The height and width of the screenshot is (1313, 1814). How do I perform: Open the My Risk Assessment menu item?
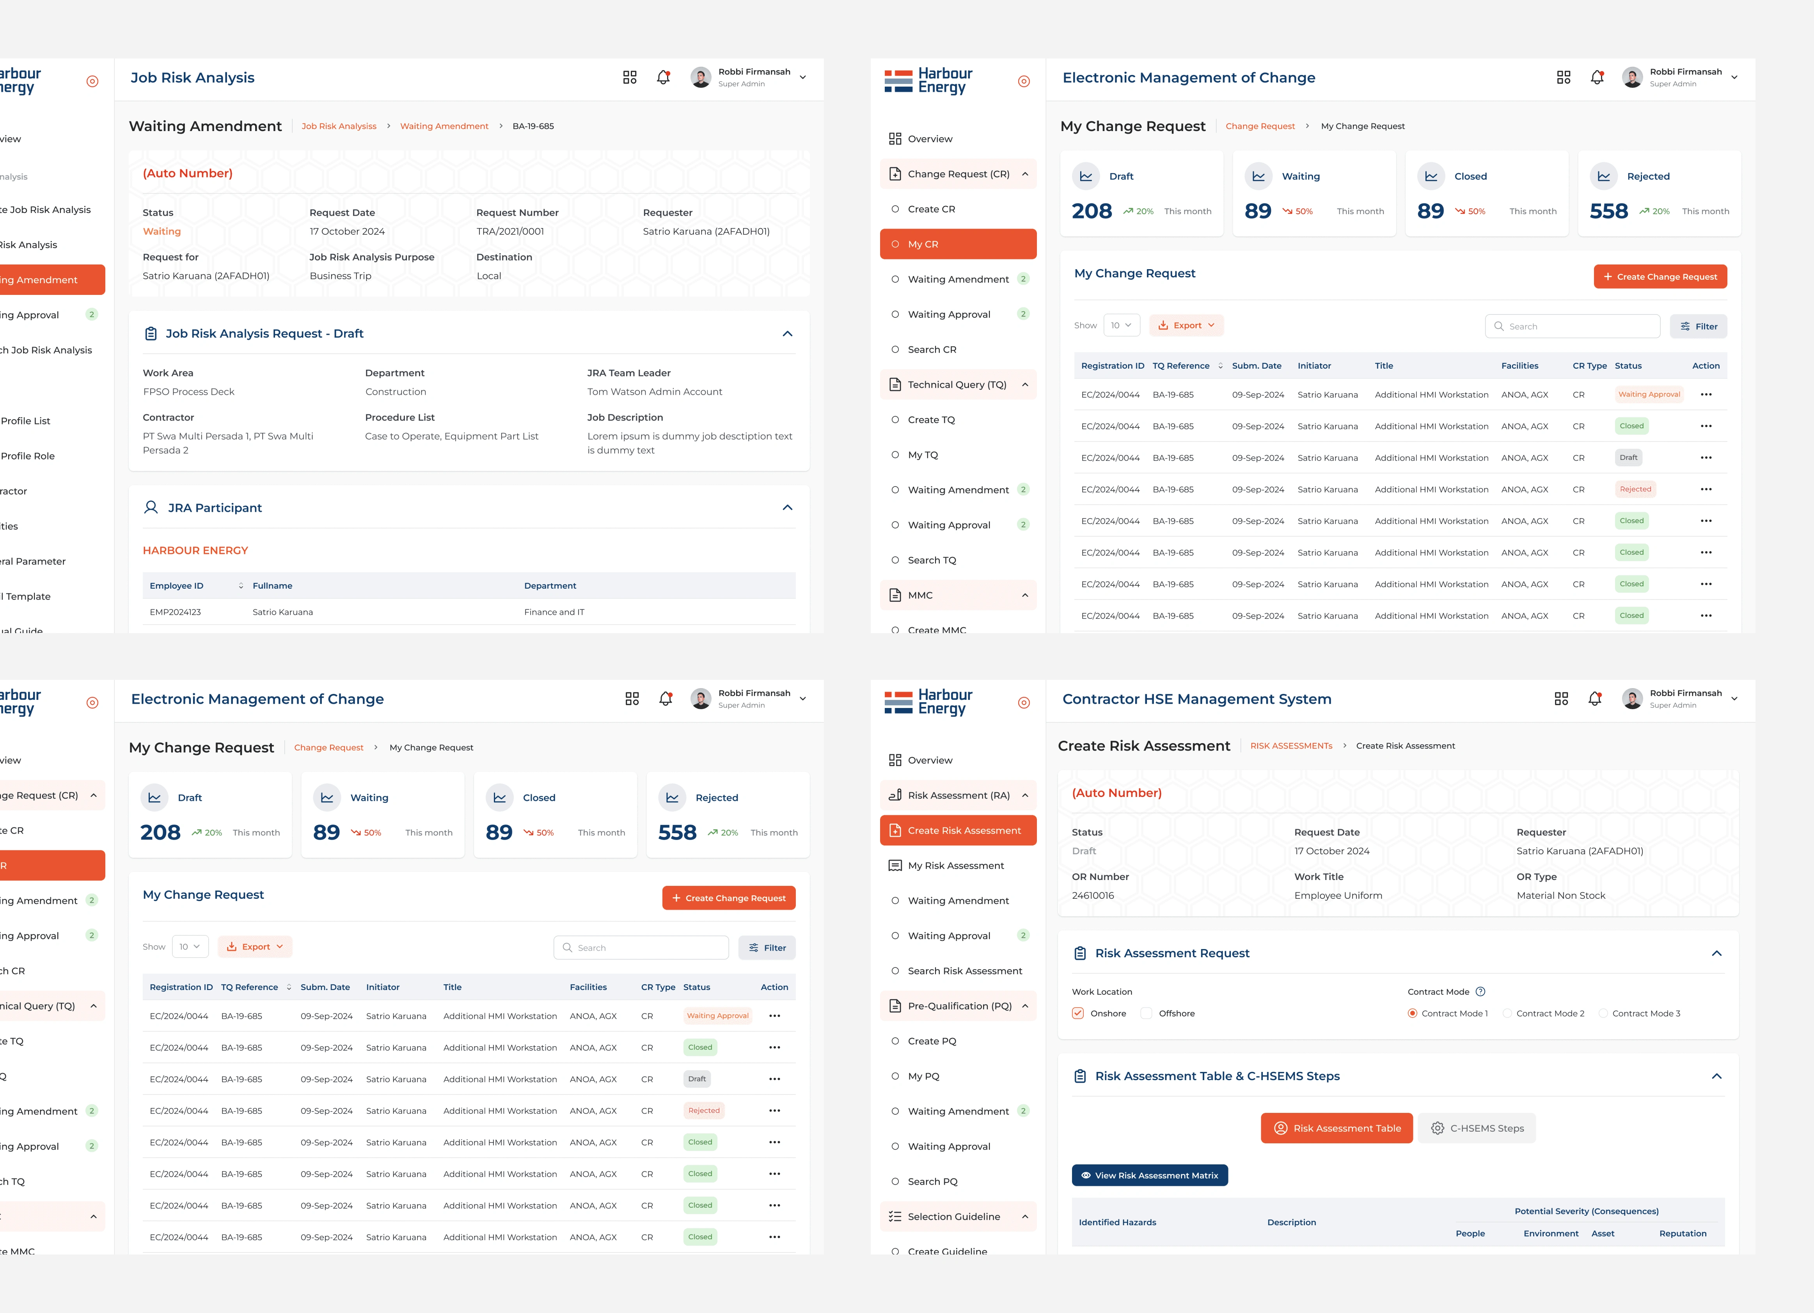(x=955, y=865)
